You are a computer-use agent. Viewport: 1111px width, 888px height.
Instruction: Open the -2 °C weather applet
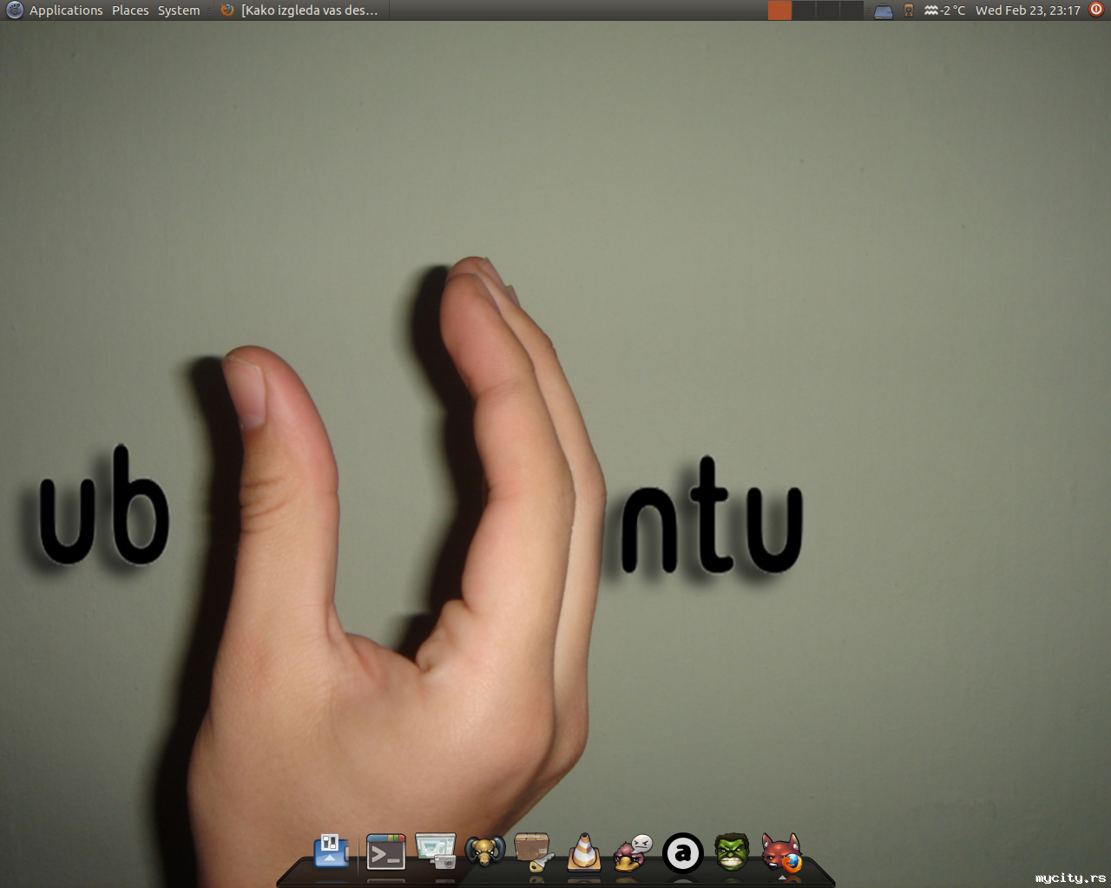944,10
